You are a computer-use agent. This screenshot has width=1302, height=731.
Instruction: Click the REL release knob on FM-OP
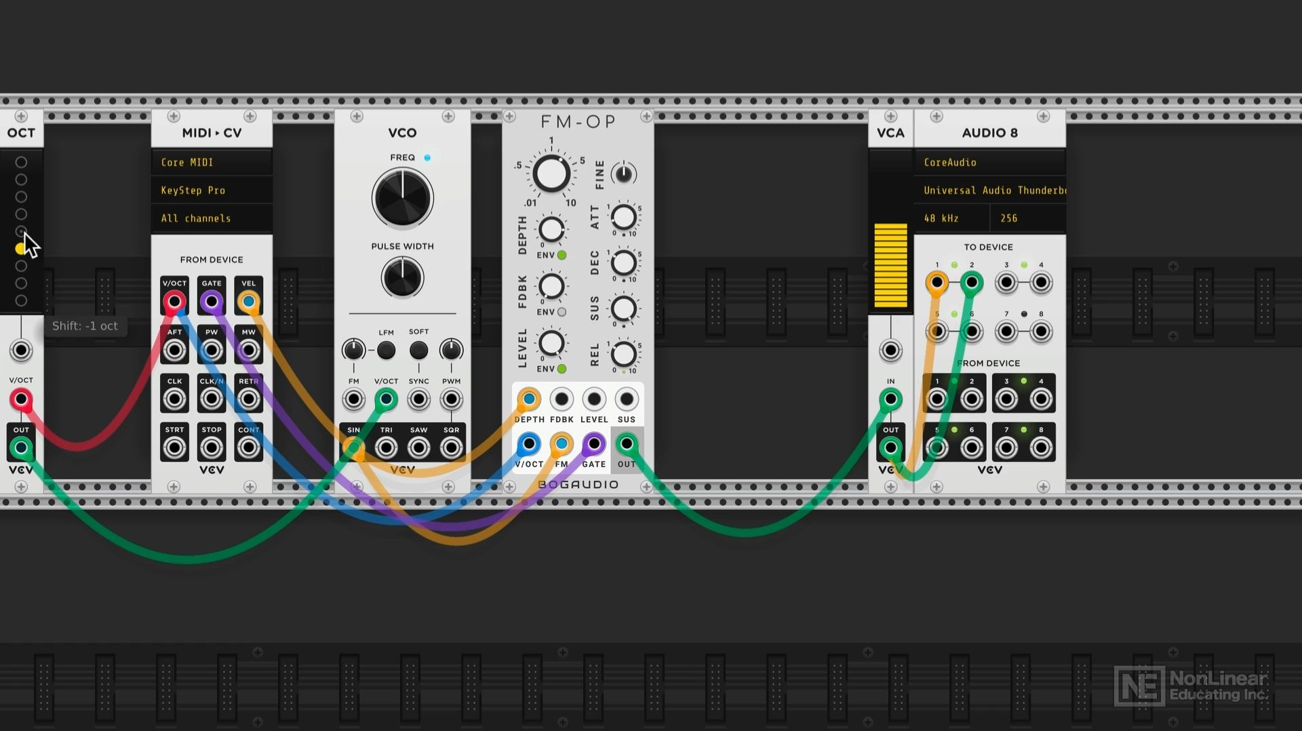tap(624, 353)
